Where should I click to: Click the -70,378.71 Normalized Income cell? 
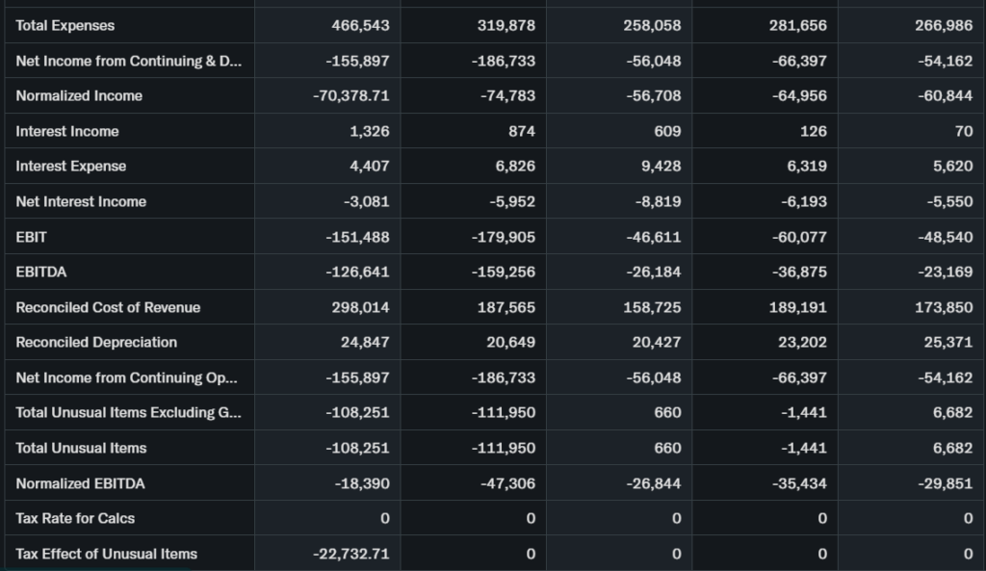[350, 95]
